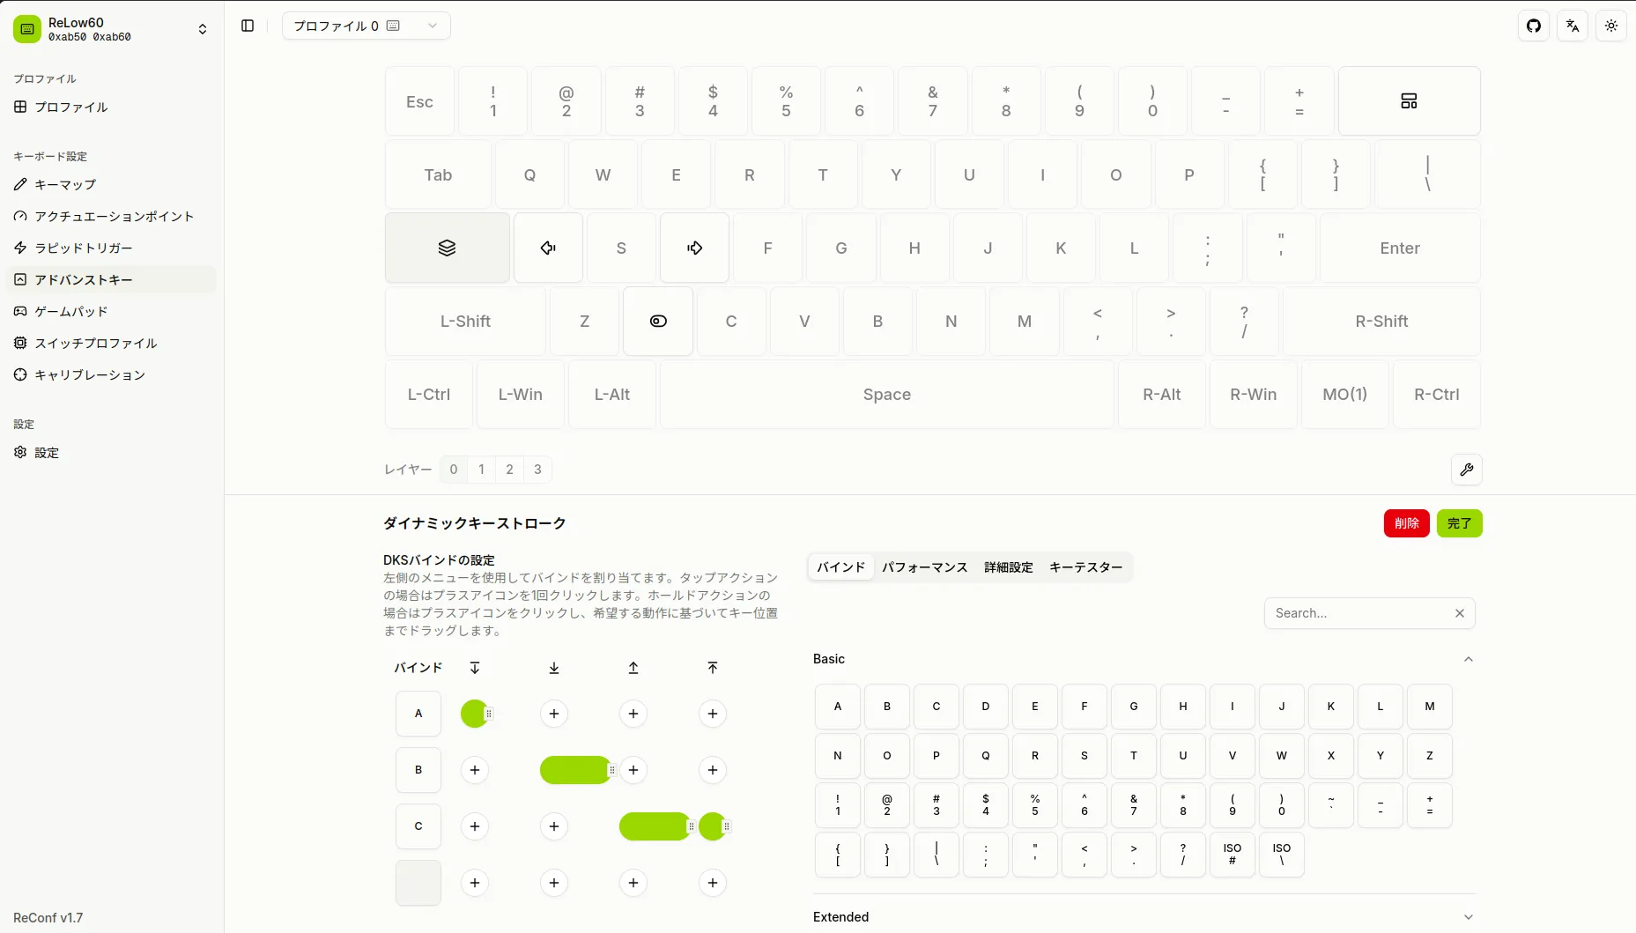Open ゲームパッド in the sidebar

[111, 311]
